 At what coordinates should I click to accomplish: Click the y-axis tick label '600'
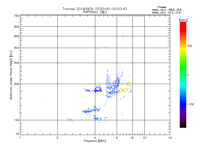click(x=16, y=27)
